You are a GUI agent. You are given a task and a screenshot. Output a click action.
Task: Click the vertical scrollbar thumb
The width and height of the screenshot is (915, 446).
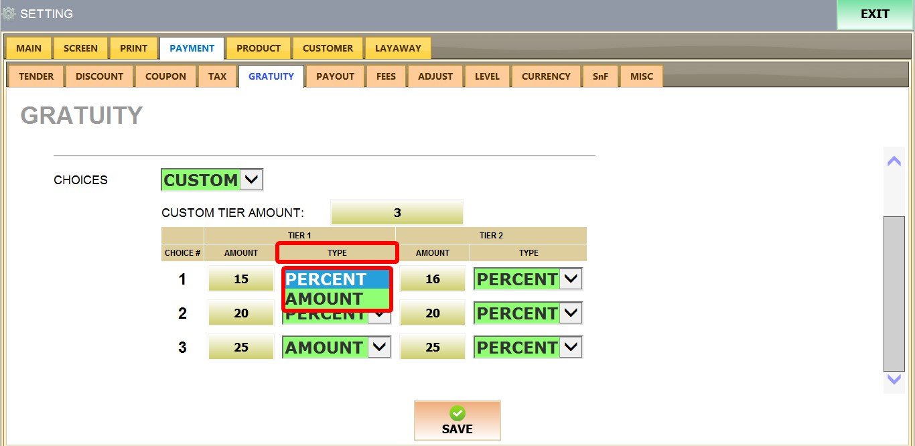coord(894,293)
